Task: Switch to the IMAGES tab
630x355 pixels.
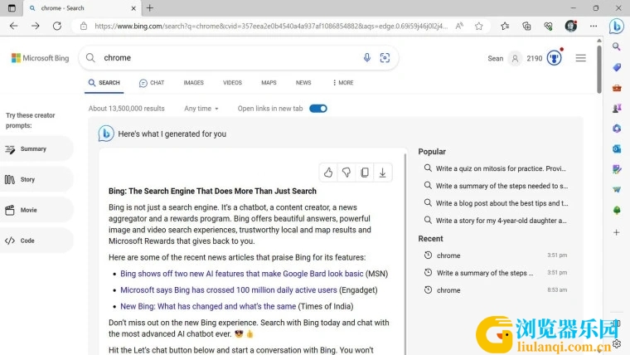Action: [x=194, y=83]
